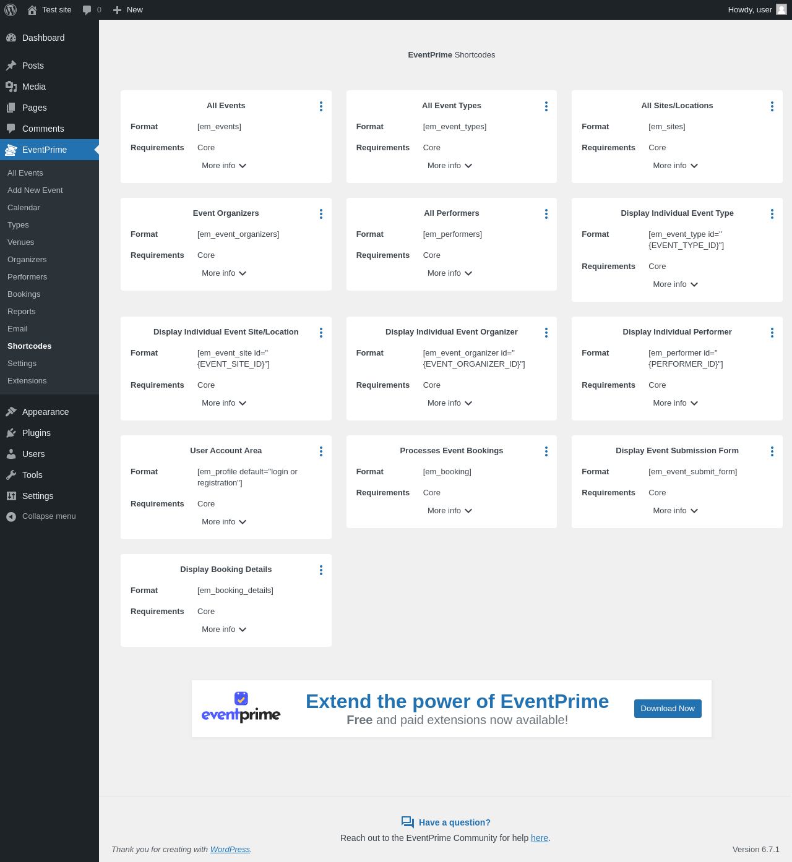Click the chat icon beside Have a question
This screenshot has width=792, height=862.
408,822
